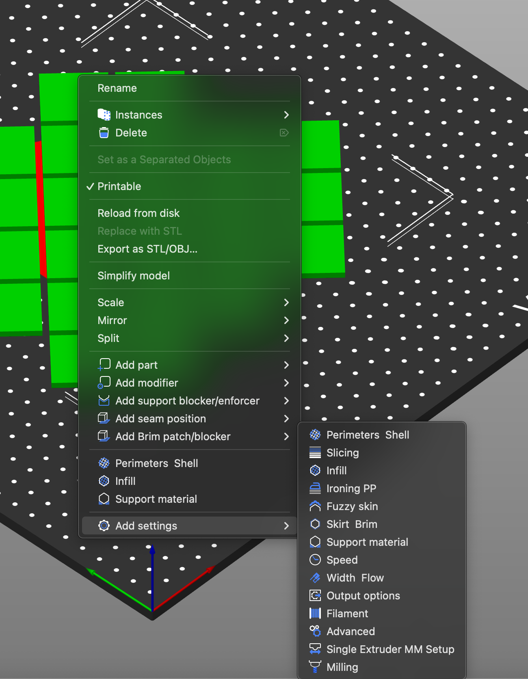The width and height of the screenshot is (528, 679).
Task: Click the Slicing layers icon in the submenu
Action: (x=315, y=452)
